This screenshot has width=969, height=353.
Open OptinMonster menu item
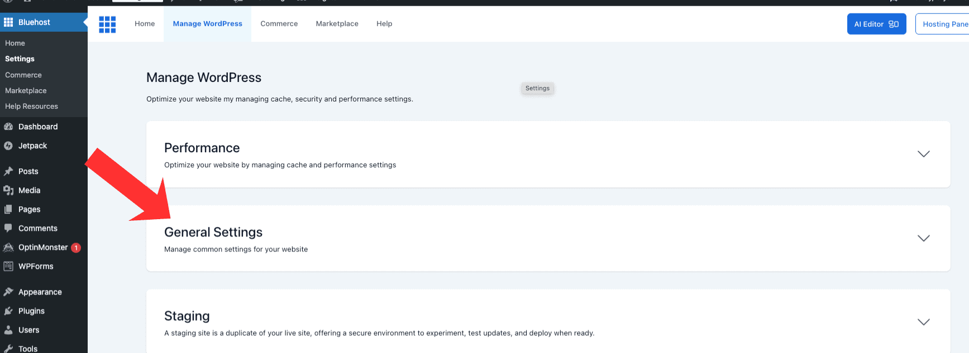pyautogui.click(x=44, y=247)
